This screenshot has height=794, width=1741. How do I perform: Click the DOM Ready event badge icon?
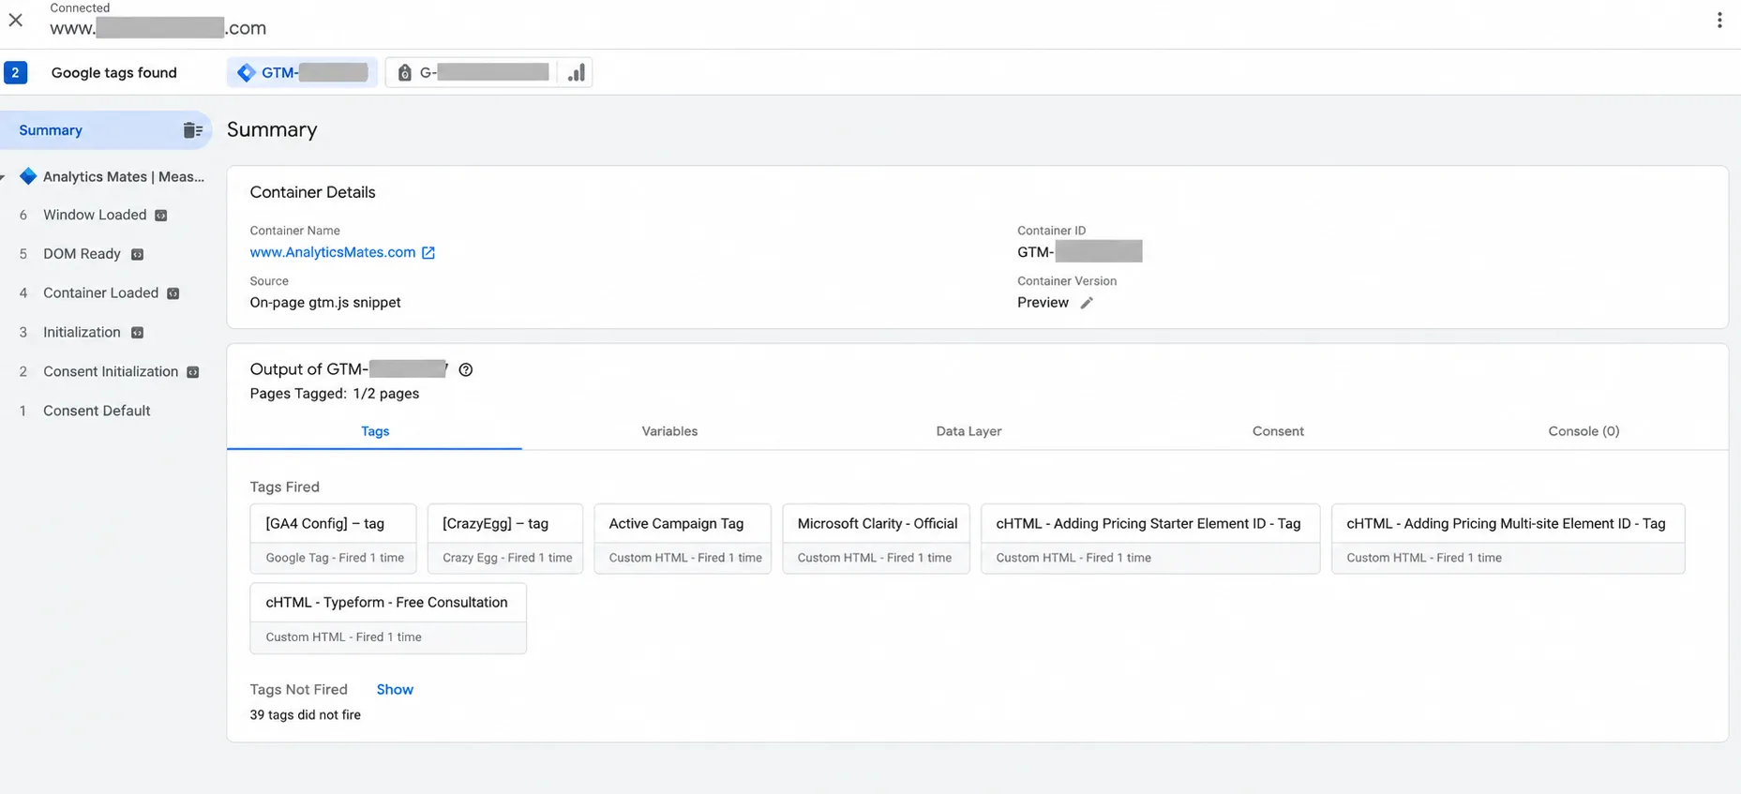(x=137, y=254)
